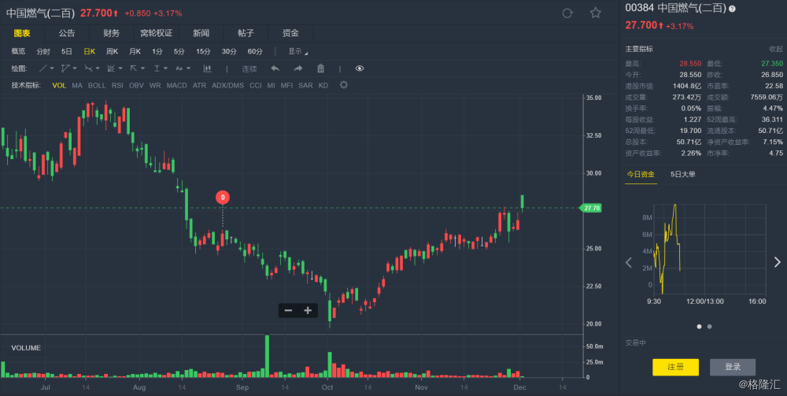Toggle drawings visibility with eye icon
The width and height of the screenshot is (787, 396).
point(360,68)
